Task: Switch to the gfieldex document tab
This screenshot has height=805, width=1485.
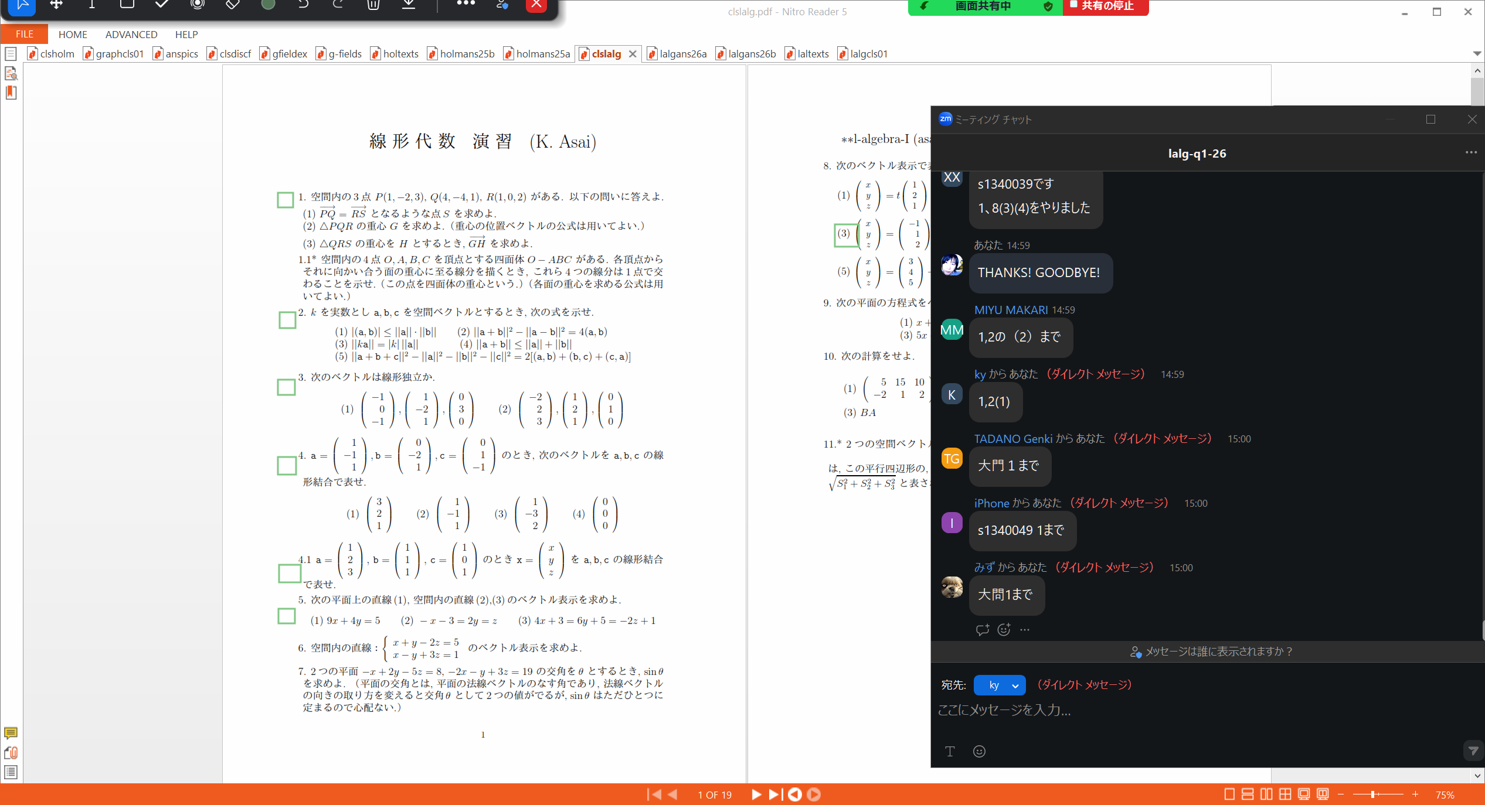Action: click(284, 54)
